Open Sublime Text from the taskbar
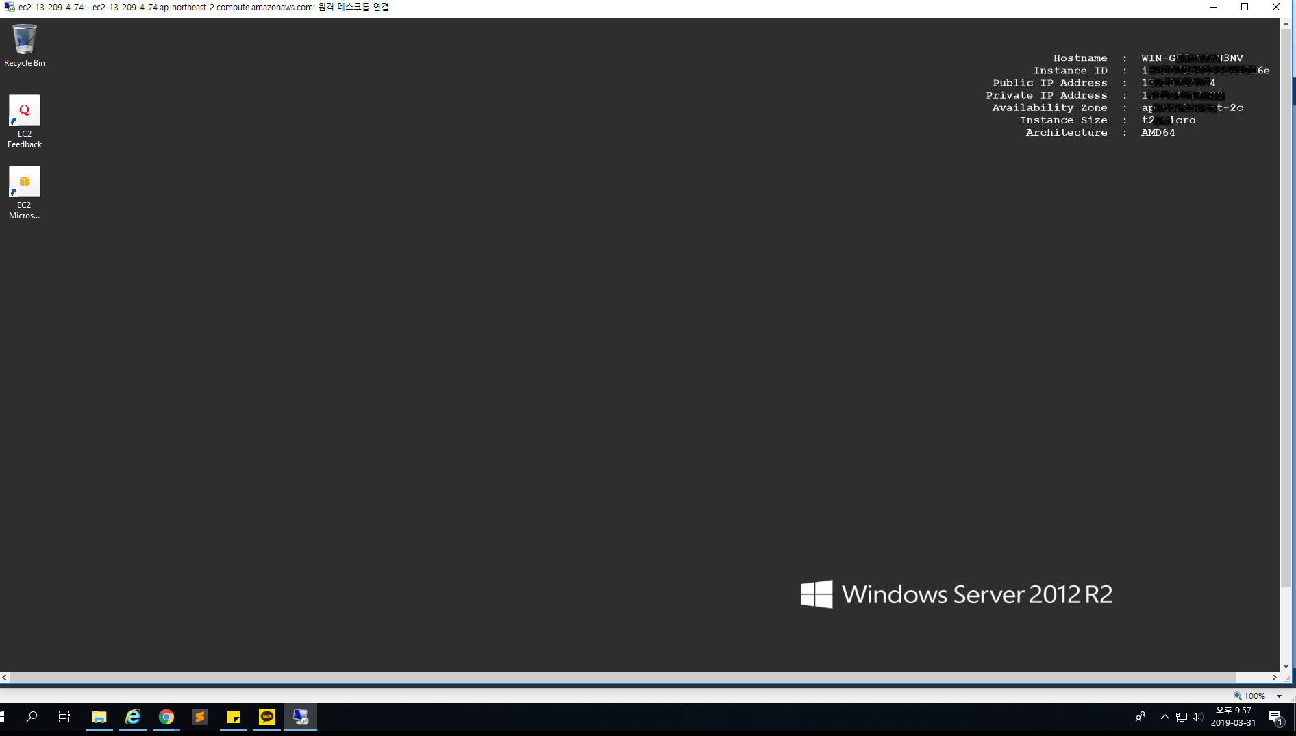The width and height of the screenshot is (1296, 736). click(200, 717)
